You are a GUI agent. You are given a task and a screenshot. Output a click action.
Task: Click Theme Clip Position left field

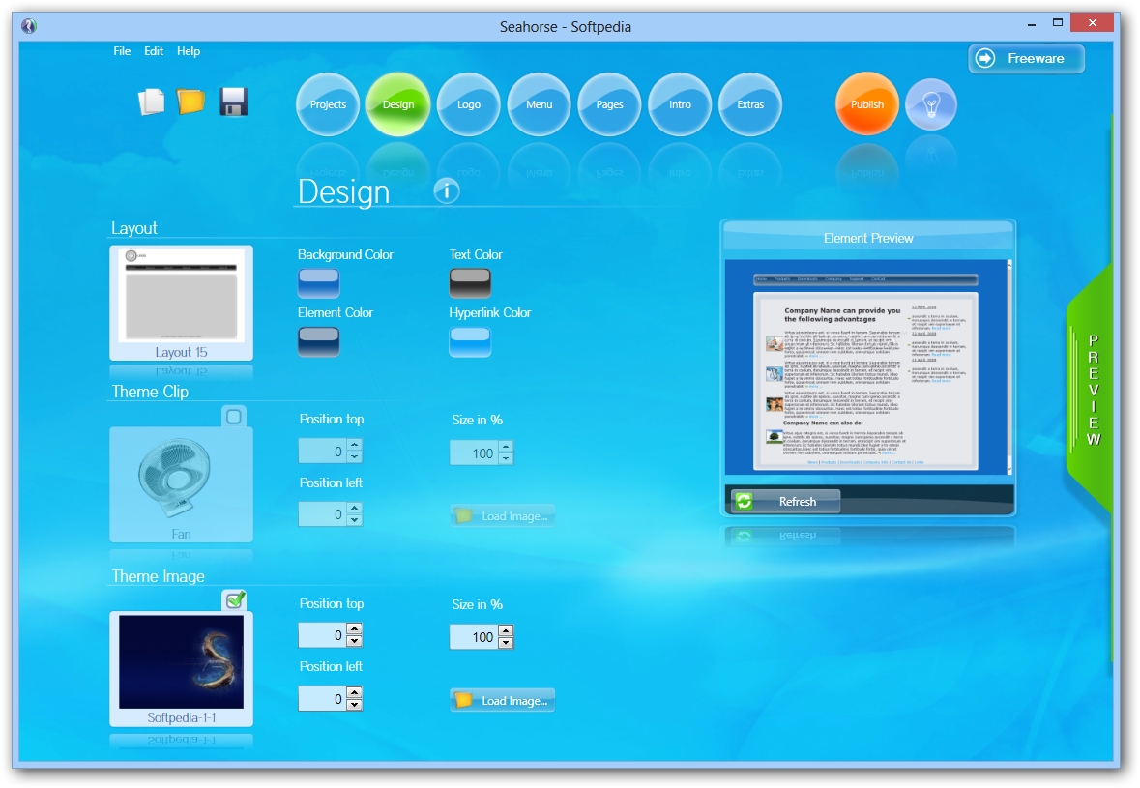tap(323, 514)
